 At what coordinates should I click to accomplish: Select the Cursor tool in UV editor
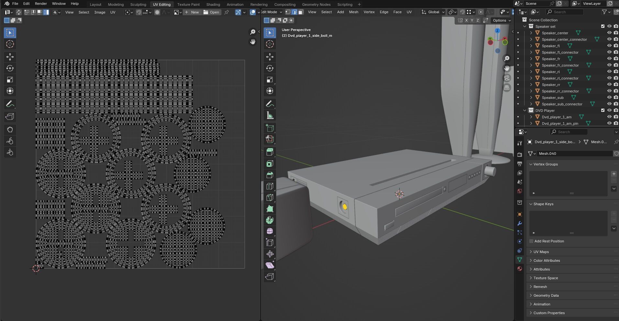10,44
